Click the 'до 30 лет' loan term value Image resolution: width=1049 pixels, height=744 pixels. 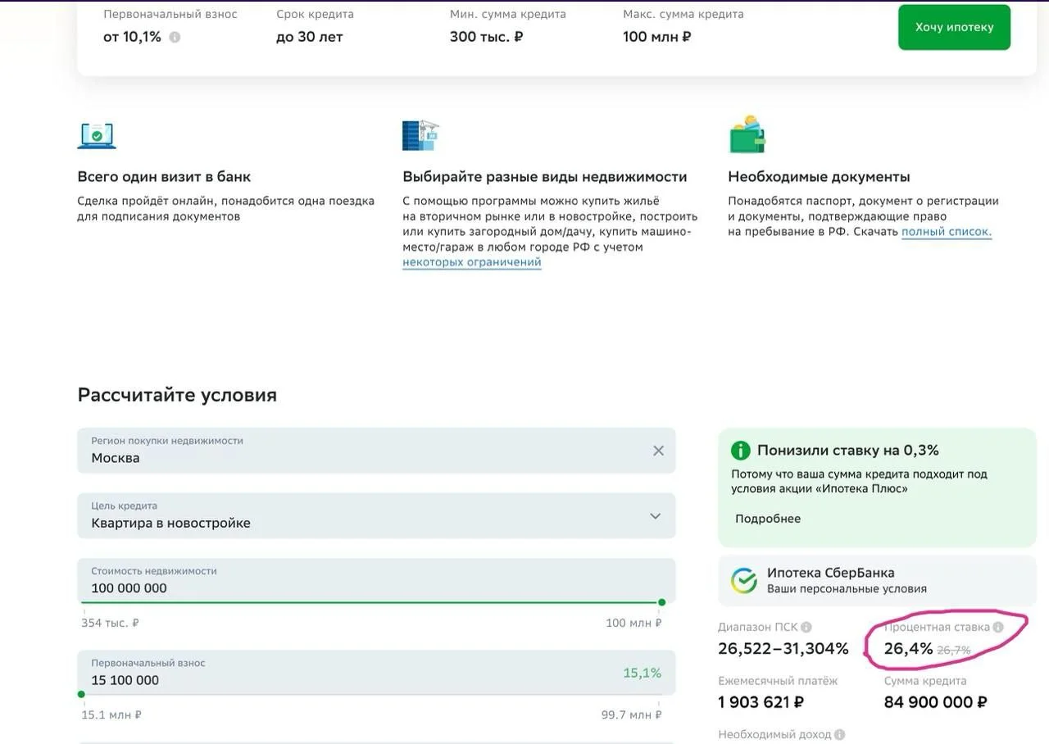(310, 37)
